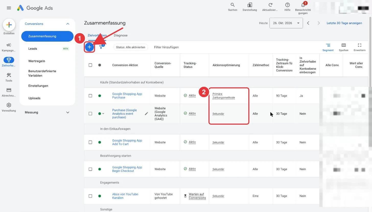Open Google Shopping App Purchase conversion link

click(x=127, y=96)
